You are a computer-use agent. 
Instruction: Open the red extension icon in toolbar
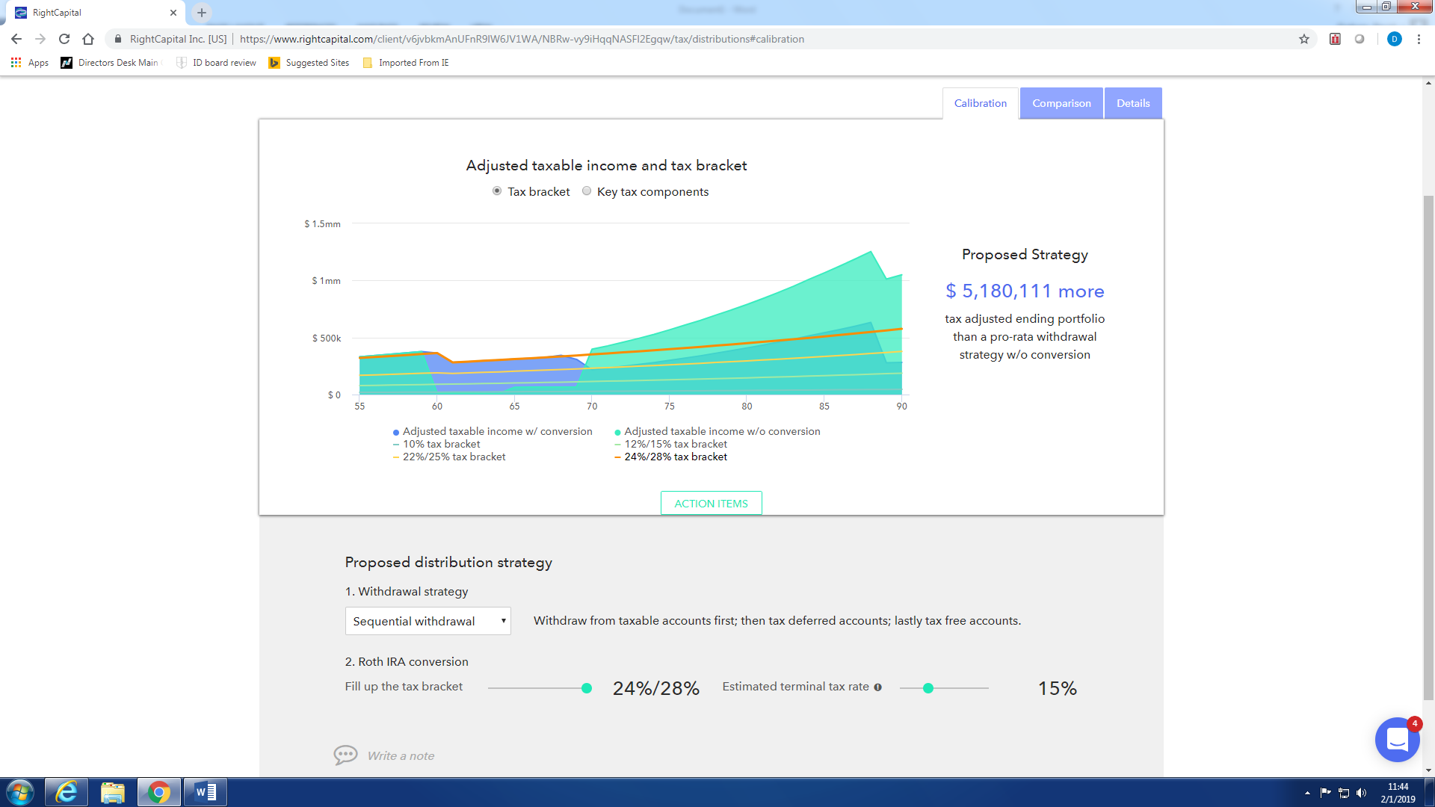1335,39
